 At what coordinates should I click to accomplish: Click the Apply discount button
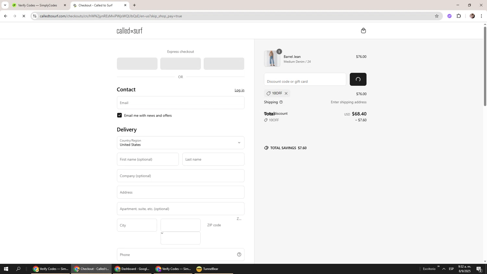[358, 79]
